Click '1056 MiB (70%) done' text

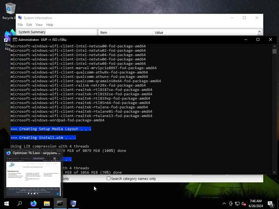pyautogui.click(x=101, y=172)
